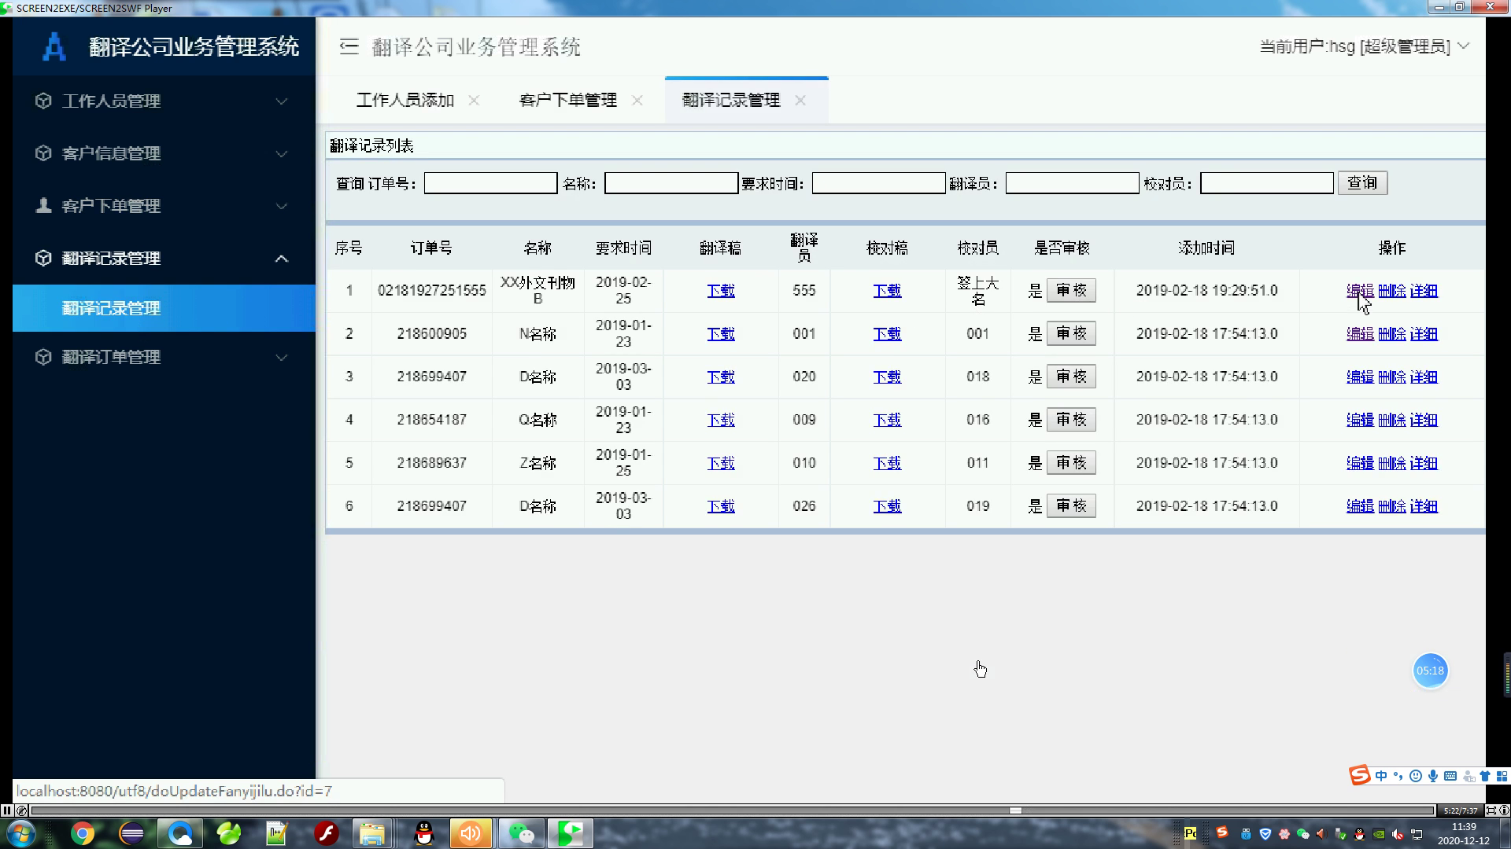
Task: Expand the 客户信息管理 sidebar menu
Action: click(x=164, y=153)
